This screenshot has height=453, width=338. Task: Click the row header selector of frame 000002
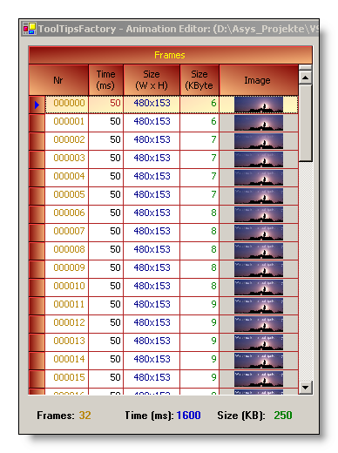point(37,141)
